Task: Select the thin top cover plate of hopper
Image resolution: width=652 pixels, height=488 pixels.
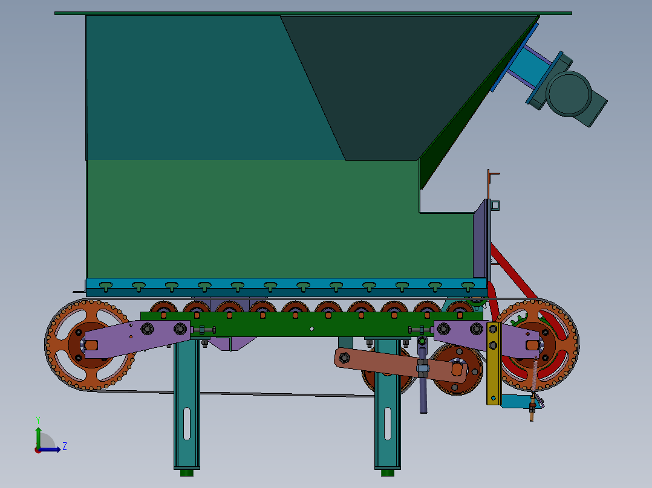Action: click(313, 13)
